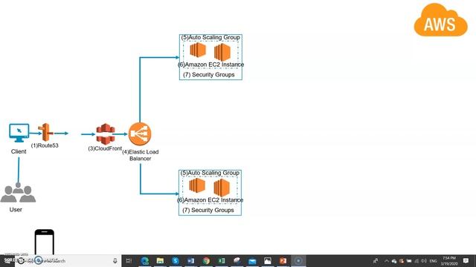This screenshot has height=267, width=476.
Task: Select the larger EC2 icon in lower Auto Scaling Group
Action: pos(222,188)
